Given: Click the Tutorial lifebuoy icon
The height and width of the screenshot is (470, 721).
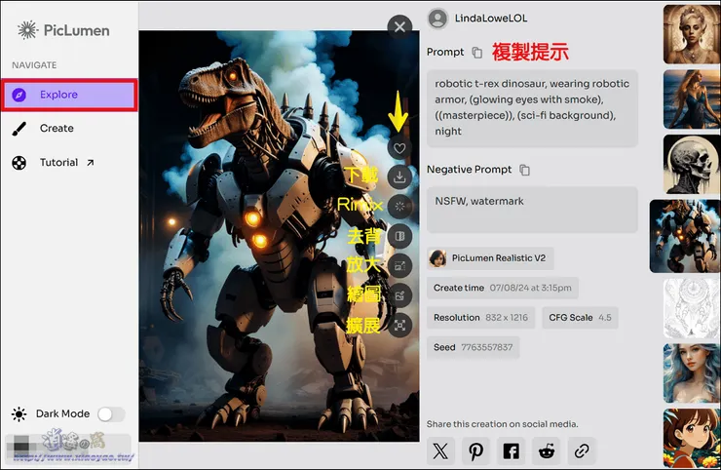Looking at the screenshot, I should [19, 163].
